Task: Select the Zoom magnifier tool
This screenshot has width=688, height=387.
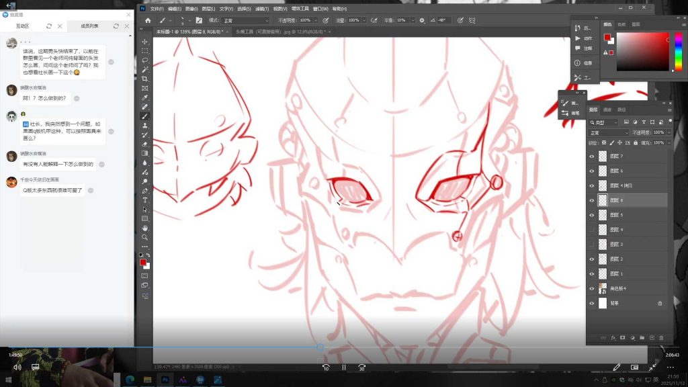Action: tap(145, 237)
